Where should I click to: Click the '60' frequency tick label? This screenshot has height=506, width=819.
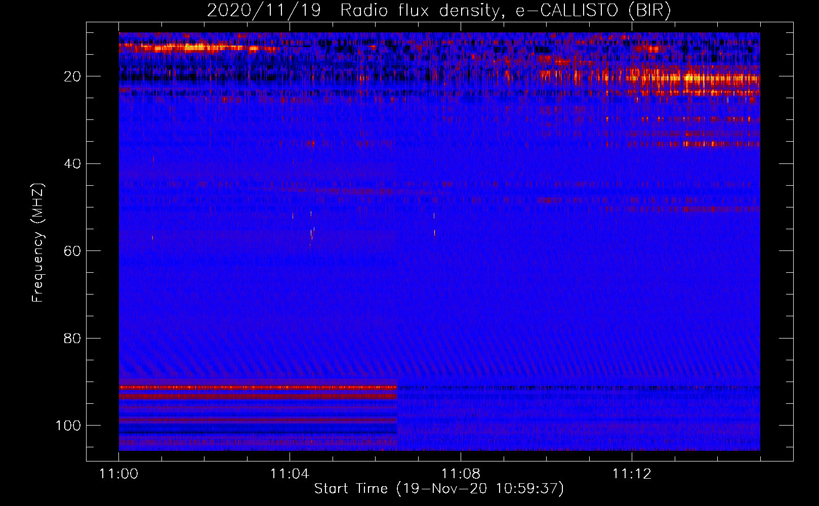coord(72,251)
